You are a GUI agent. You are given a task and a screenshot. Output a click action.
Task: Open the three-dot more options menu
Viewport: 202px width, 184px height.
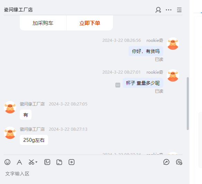pos(169,10)
